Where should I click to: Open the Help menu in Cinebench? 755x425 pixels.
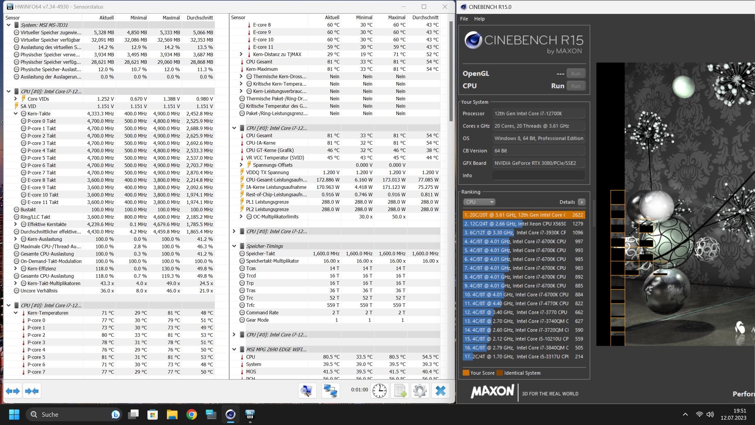click(x=479, y=19)
